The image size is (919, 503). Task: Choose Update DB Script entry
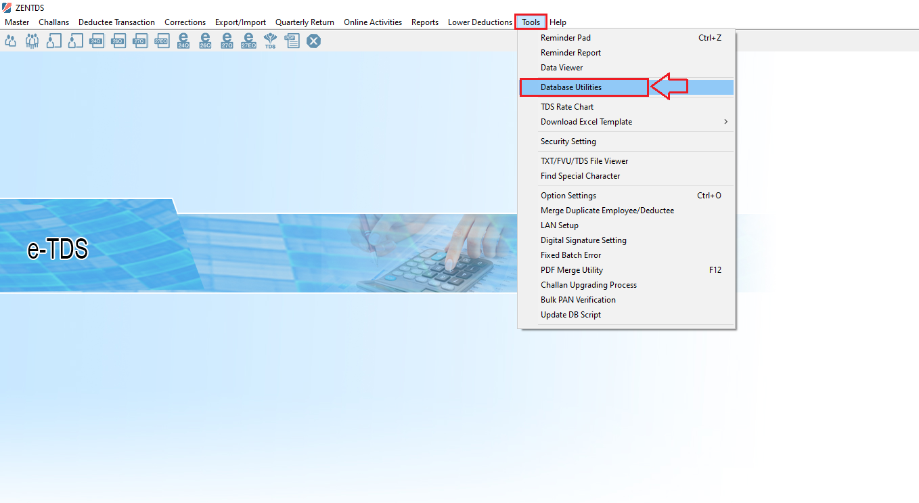[627, 315]
